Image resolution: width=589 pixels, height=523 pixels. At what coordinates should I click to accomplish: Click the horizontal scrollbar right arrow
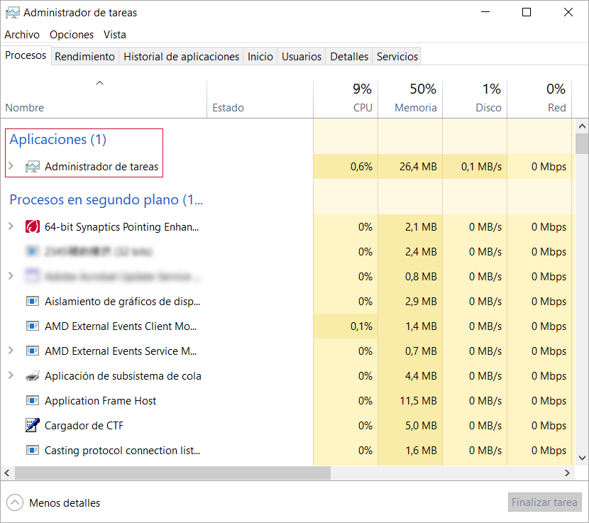[567, 473]
